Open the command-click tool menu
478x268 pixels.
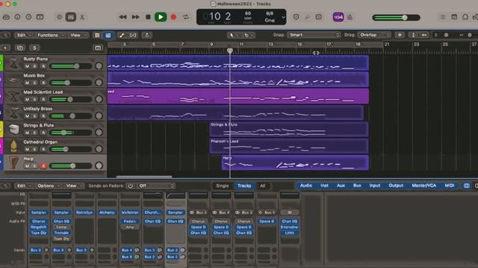coord(249,35)
